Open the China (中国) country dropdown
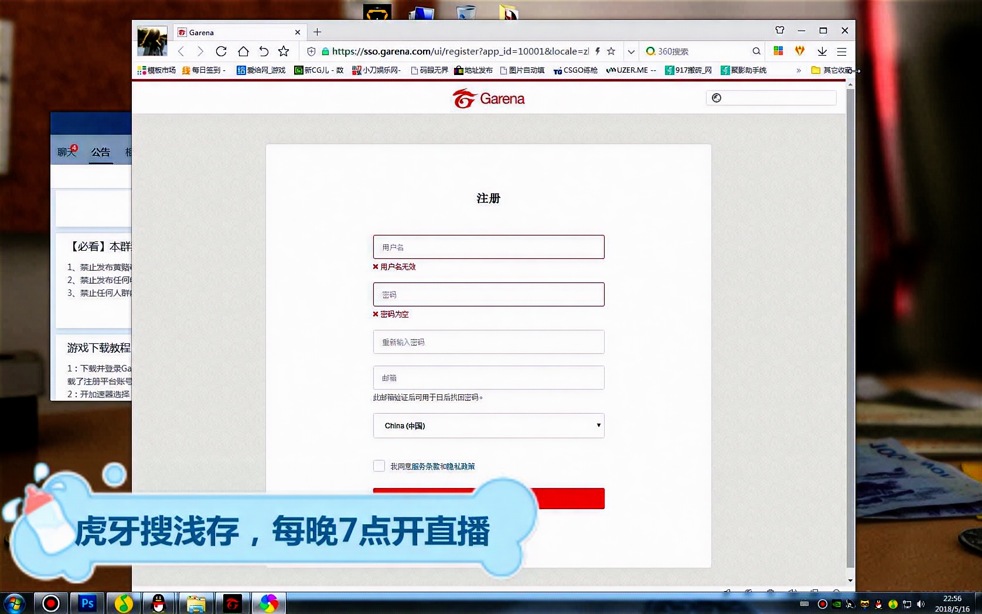The image size is (982, 614). (x=489, y=426)
